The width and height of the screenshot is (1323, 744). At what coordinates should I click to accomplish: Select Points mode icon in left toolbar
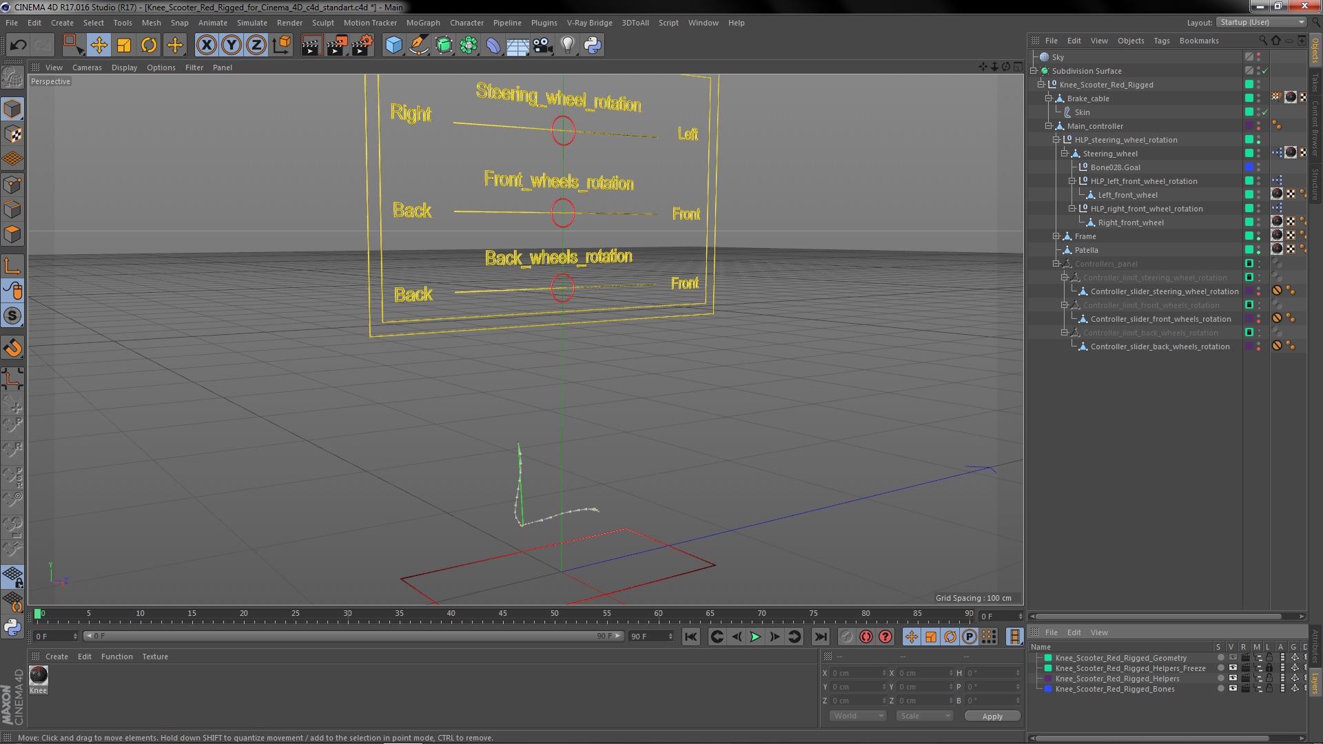click(12, 185)
